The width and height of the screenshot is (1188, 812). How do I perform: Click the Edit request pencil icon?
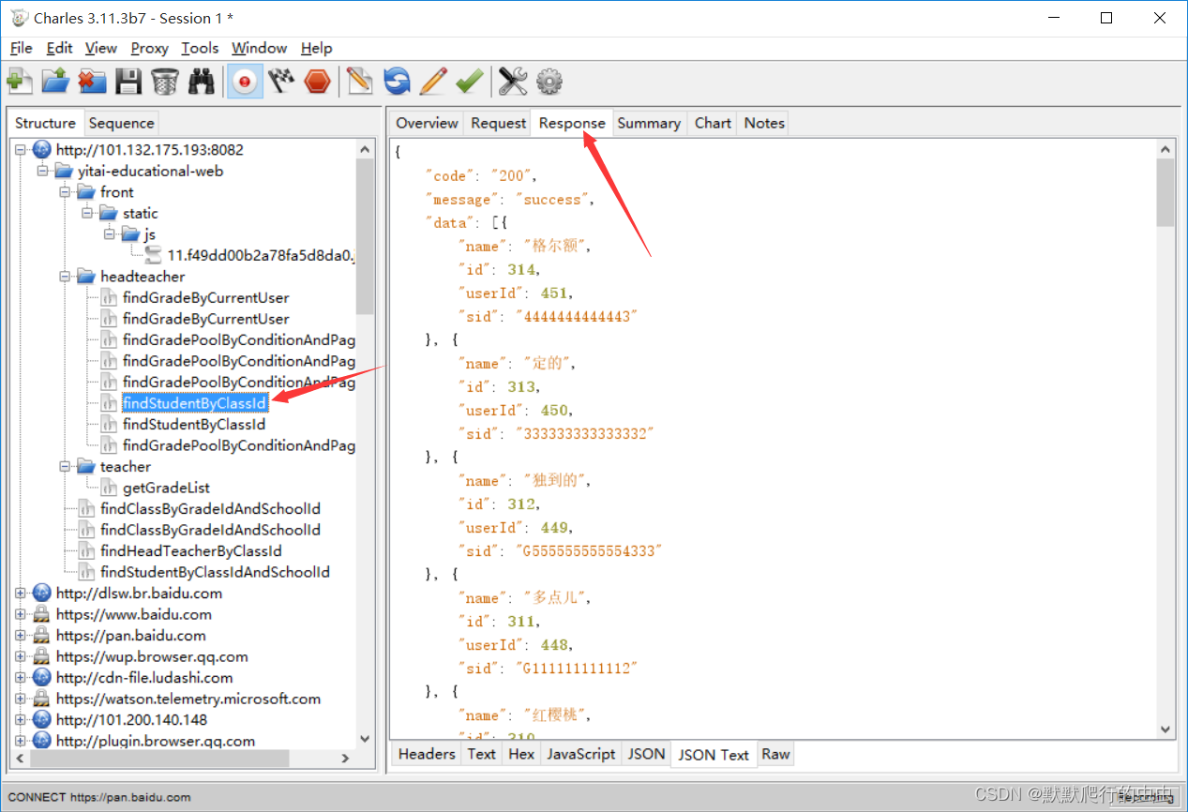tap(433, 82)
